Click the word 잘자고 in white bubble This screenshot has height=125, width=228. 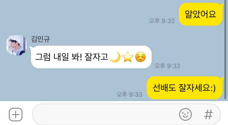pos(96,57)
